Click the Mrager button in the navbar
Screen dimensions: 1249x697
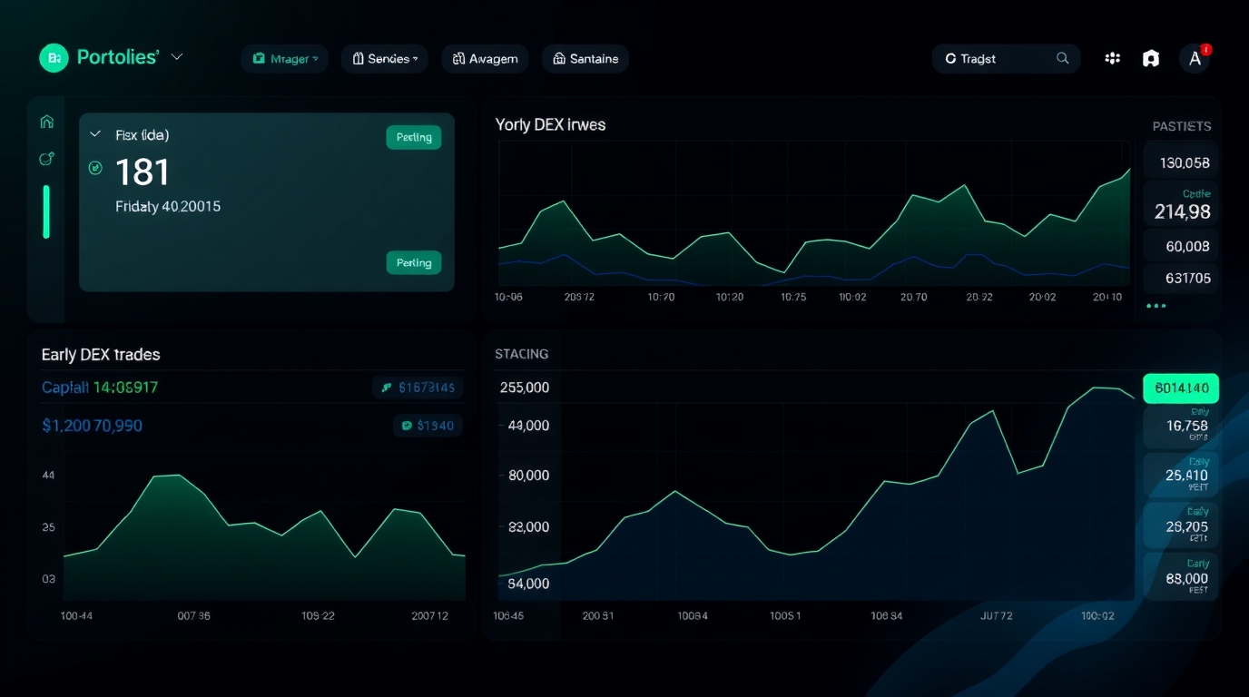(x=284, y=58)
